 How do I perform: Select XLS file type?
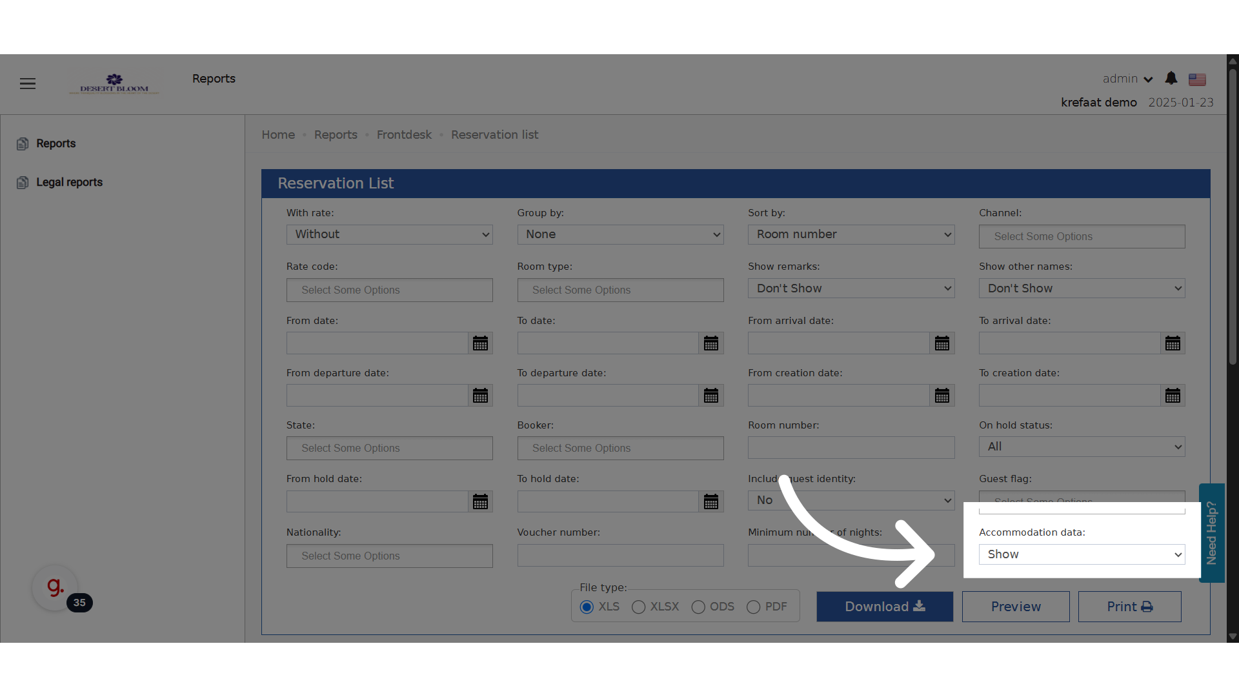tap(587, 607)
